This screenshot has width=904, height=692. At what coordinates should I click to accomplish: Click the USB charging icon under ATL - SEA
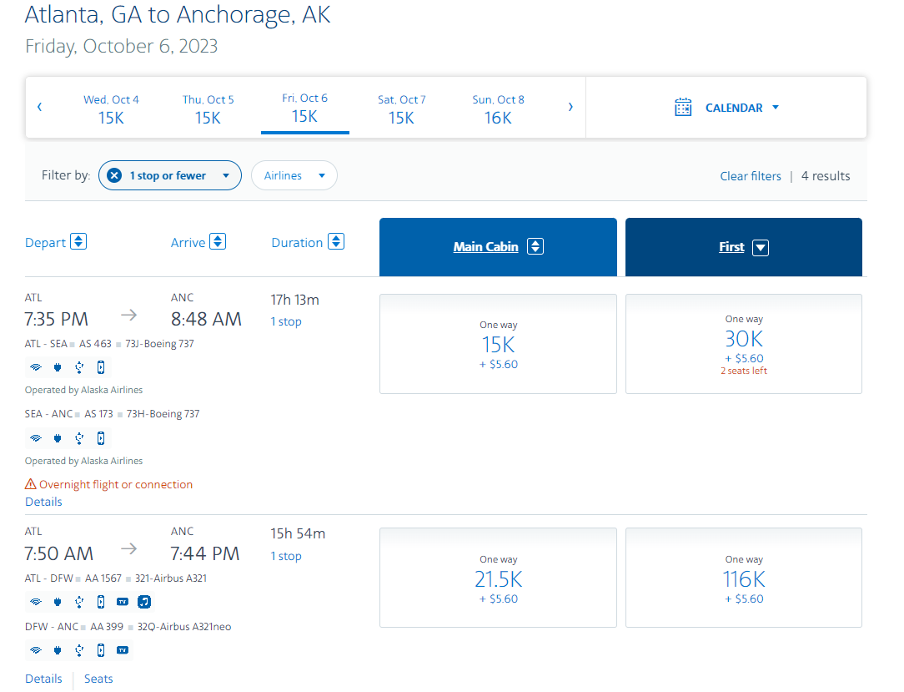(x=78, y=367)
